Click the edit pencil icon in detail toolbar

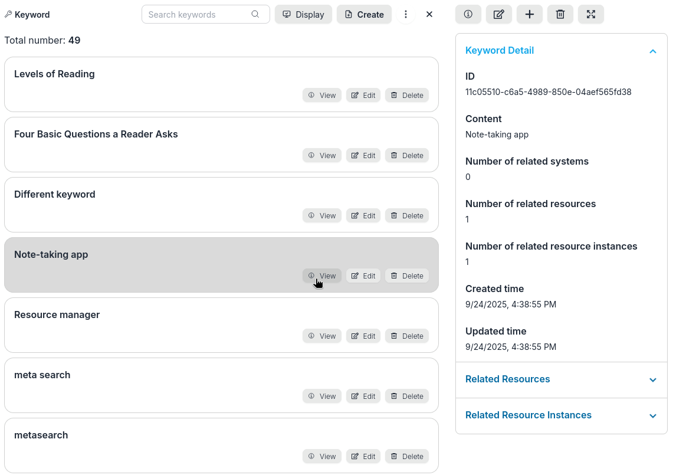pyautogui.click(x=499, y=14)
